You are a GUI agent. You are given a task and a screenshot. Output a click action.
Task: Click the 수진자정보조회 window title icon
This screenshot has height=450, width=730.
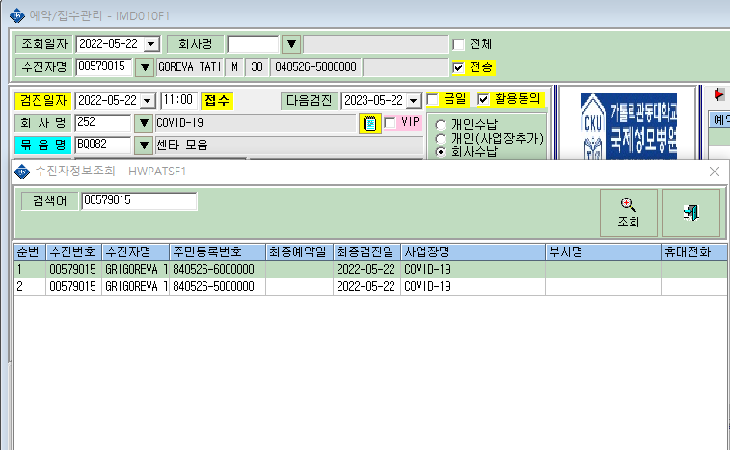point(22,172)
